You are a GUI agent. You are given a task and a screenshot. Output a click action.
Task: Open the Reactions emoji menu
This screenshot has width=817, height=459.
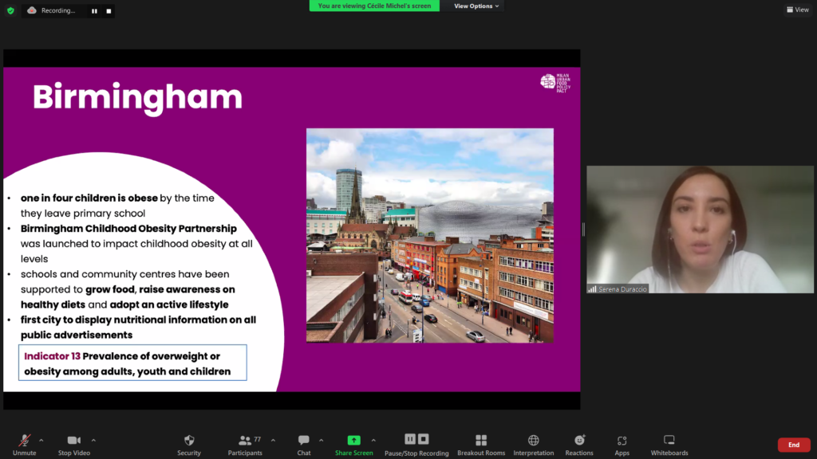click(579, 444)
